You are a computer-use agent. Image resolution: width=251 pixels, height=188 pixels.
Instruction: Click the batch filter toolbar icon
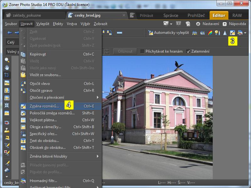(240, 33)
